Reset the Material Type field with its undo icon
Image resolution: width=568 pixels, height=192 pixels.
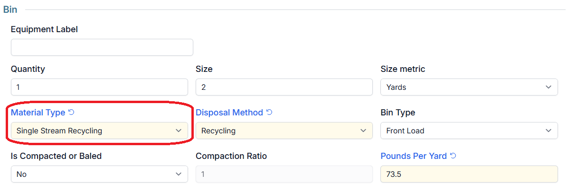point(71,113)
